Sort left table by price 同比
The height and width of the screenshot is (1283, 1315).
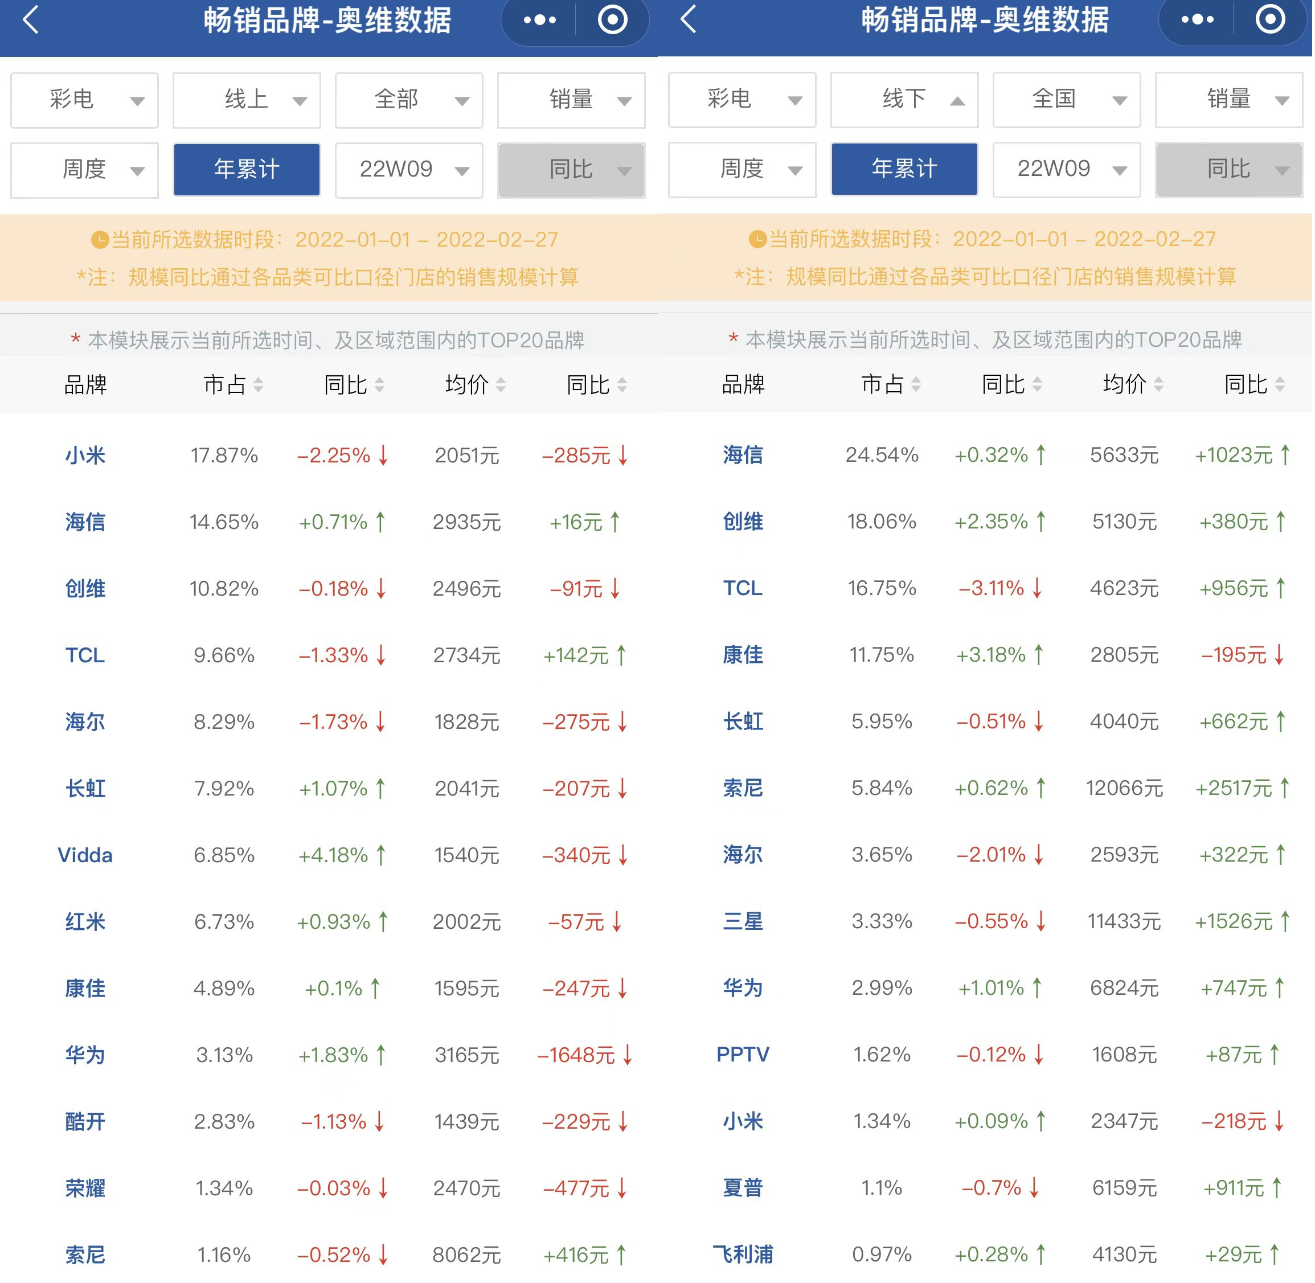point(597,386)
